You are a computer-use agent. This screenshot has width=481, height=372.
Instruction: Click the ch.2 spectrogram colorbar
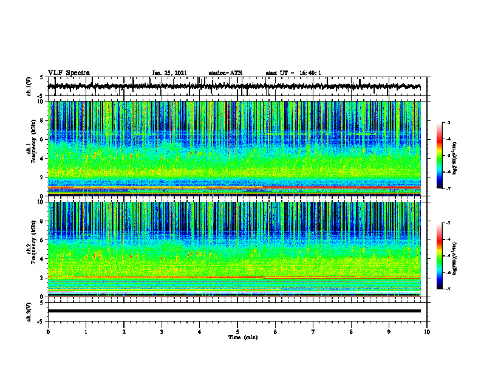[440, 256]
